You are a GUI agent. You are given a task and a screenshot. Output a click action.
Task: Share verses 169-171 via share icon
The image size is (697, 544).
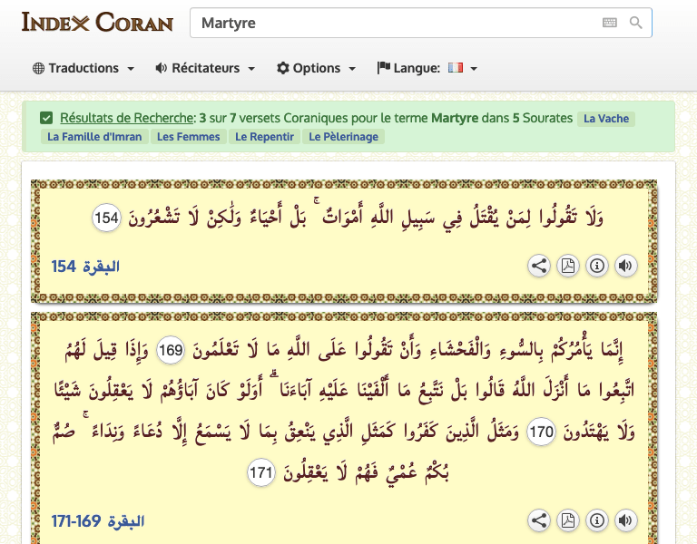[x=539, y=520]
